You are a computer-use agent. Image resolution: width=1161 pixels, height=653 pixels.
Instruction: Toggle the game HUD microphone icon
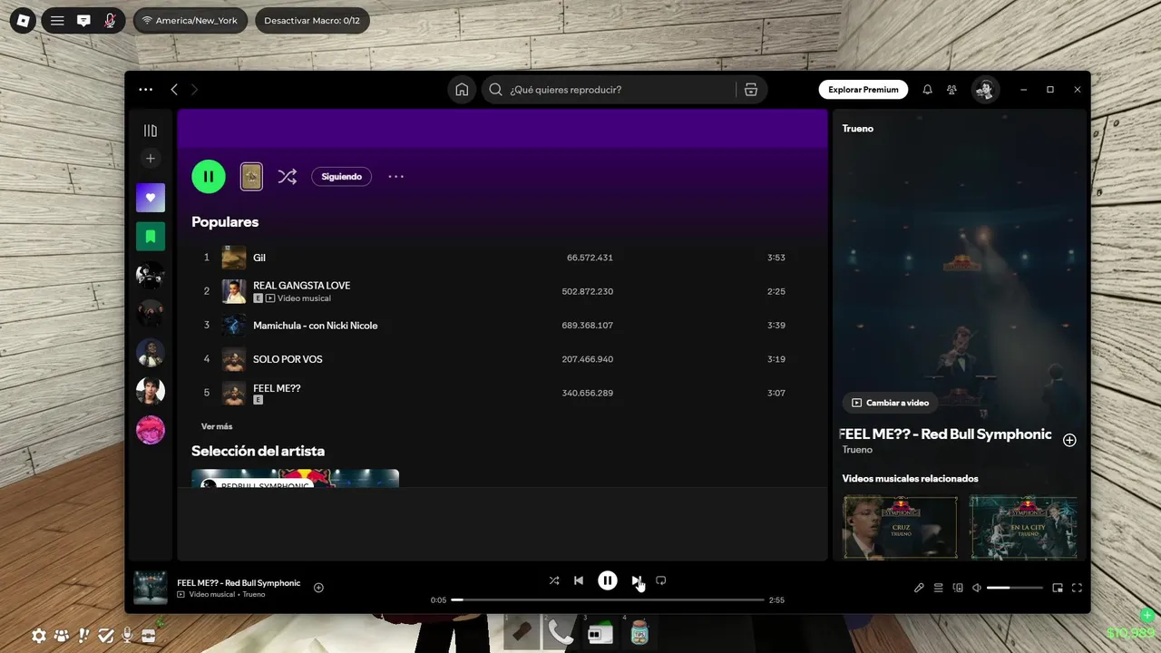tap(128, 636)
